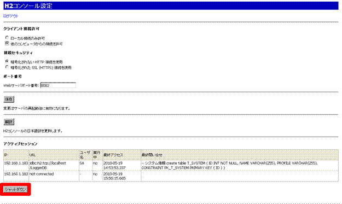Click the 2010-05-19 15:50:15.665 last access cell
342x204 pixels.
point(121,176)
